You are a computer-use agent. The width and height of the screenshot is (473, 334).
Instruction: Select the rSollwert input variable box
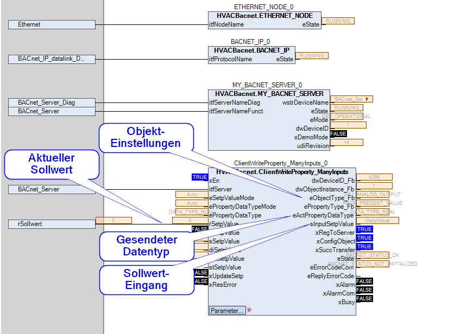point(52,224)
